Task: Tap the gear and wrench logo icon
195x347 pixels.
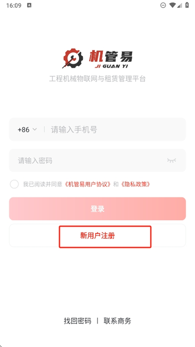Action: (73, 58)
